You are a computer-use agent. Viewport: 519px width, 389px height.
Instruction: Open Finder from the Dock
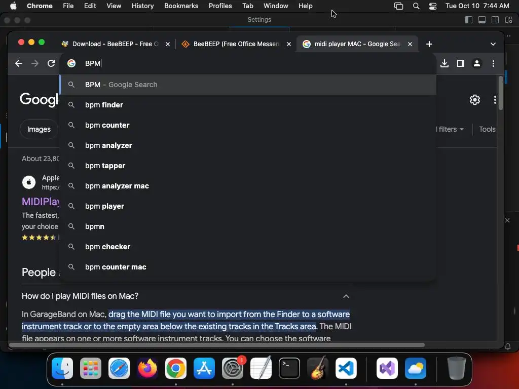point(62,368)
